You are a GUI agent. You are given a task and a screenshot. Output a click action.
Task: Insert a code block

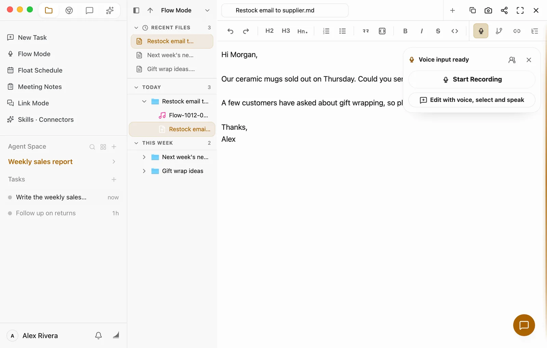[382, 31]
